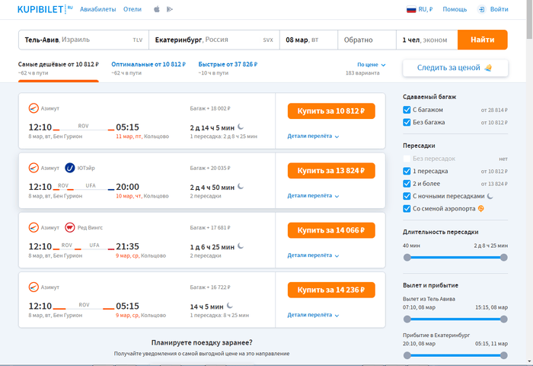Select the 'Оптимальные' tab
Viewport: 533px width, 366px height.
click(x=148, y=68)
